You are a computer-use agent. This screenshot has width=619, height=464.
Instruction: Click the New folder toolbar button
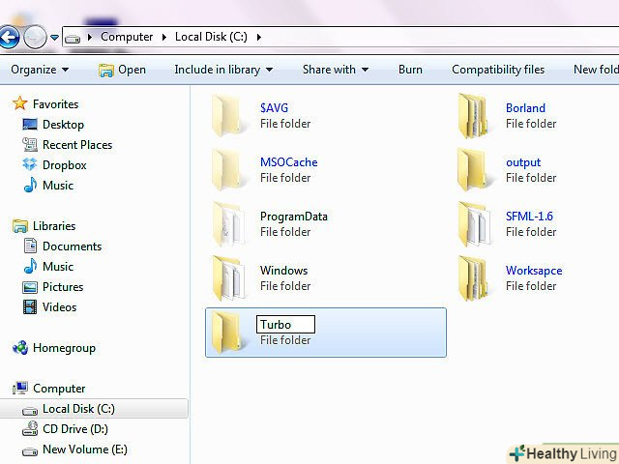596,70
